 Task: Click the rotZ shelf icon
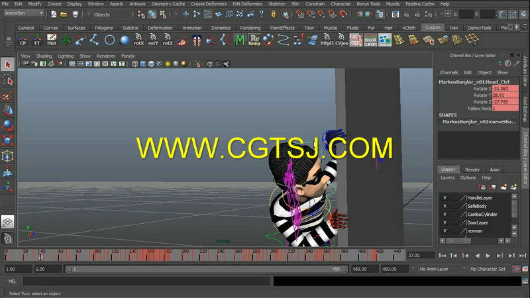click(168, 40)
